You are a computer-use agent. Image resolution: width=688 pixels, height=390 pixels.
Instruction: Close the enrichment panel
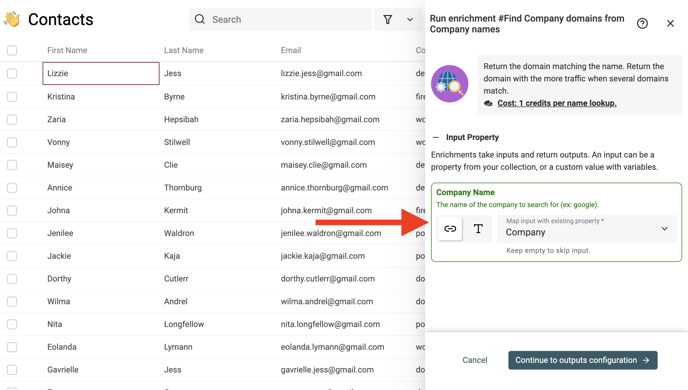[x=670, y=23]
